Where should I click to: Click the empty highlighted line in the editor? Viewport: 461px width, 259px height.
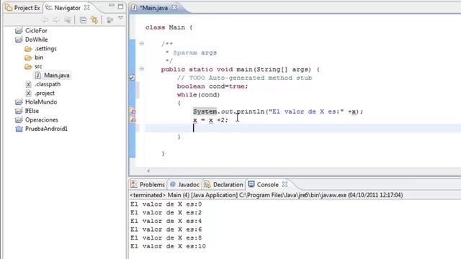coord(303,128)
